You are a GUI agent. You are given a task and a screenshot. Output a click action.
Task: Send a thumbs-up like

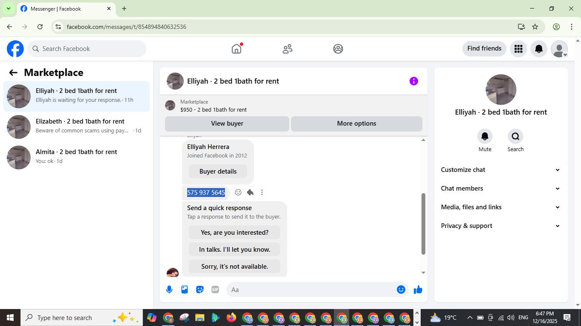tap(418, 289)
